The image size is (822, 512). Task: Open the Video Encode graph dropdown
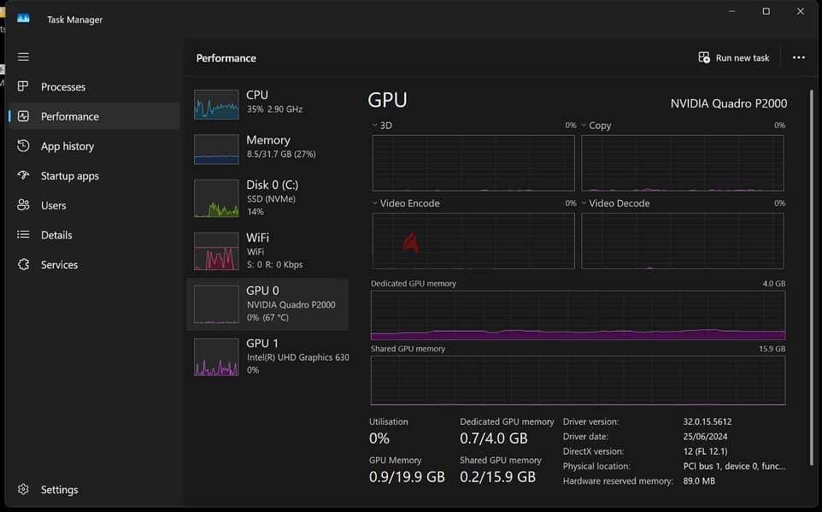[375, 203]
